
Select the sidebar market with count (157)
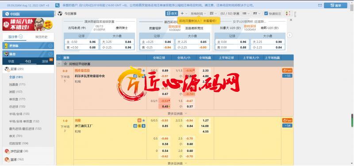[x=15, y=92]
